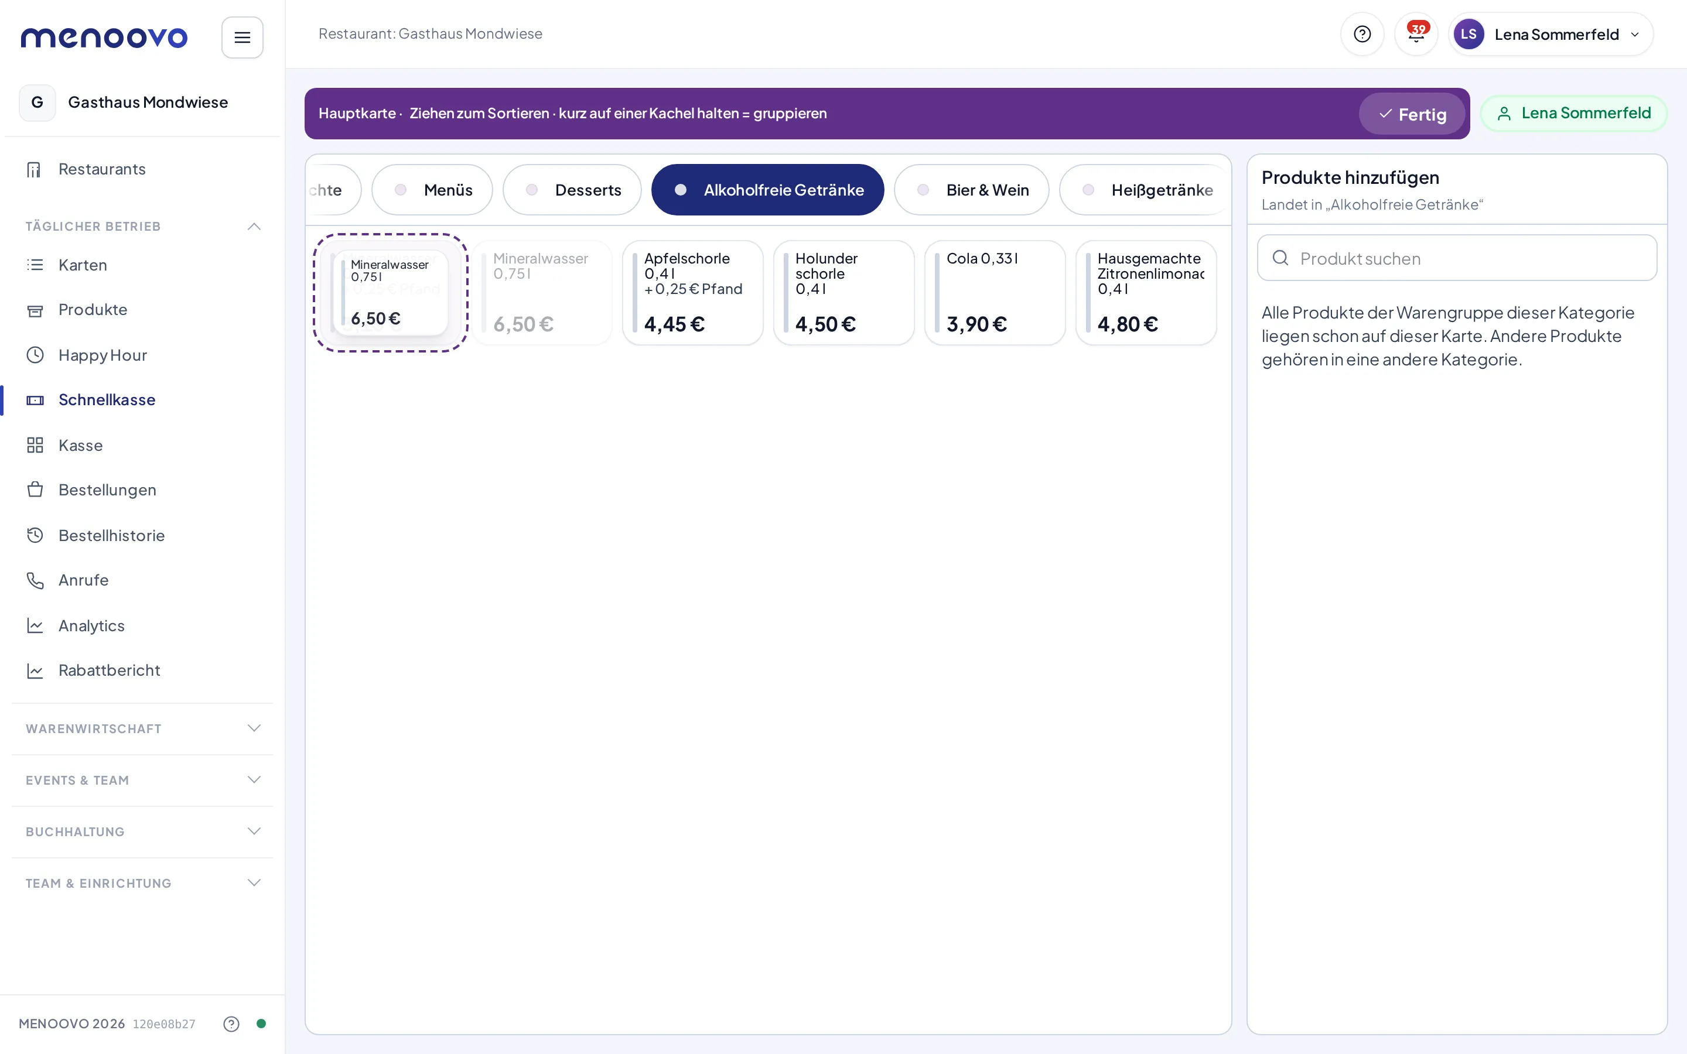
Task: Click the footer help icon
Action: click(x=231, y=1024)
